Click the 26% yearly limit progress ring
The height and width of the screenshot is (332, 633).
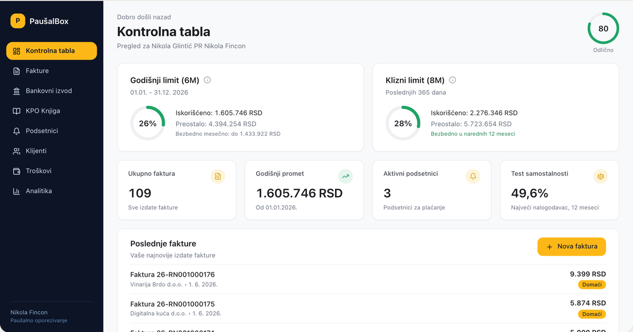tap(148, 123)
